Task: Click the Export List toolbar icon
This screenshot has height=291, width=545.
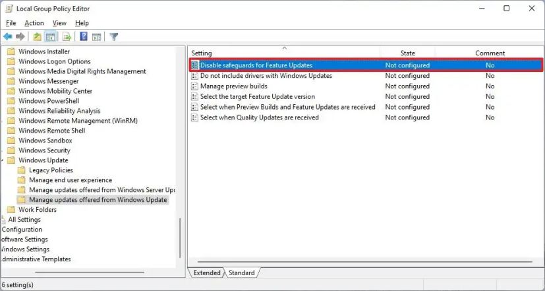Action: click(x=67, y=36)
